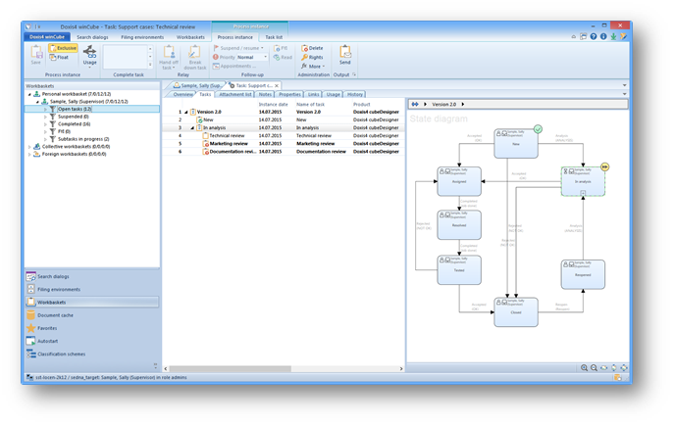
Task: Click the Hand off task icon
Action: pyautogui.click(x=169, y=55)
